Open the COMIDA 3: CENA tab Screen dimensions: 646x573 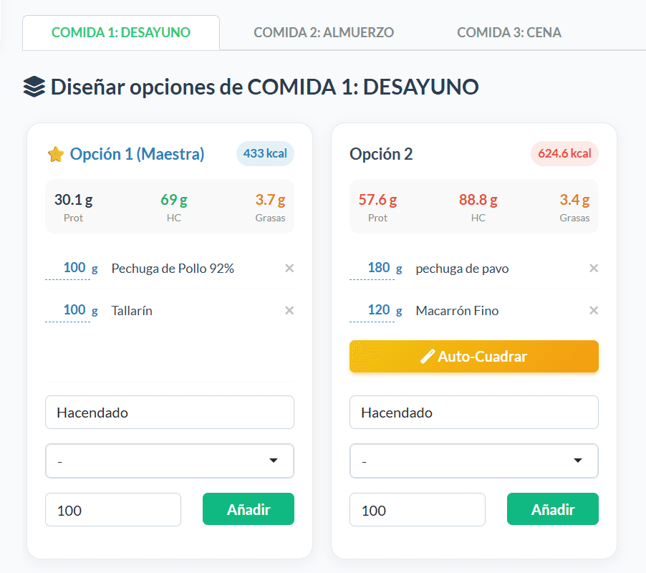tap(508, 32)
